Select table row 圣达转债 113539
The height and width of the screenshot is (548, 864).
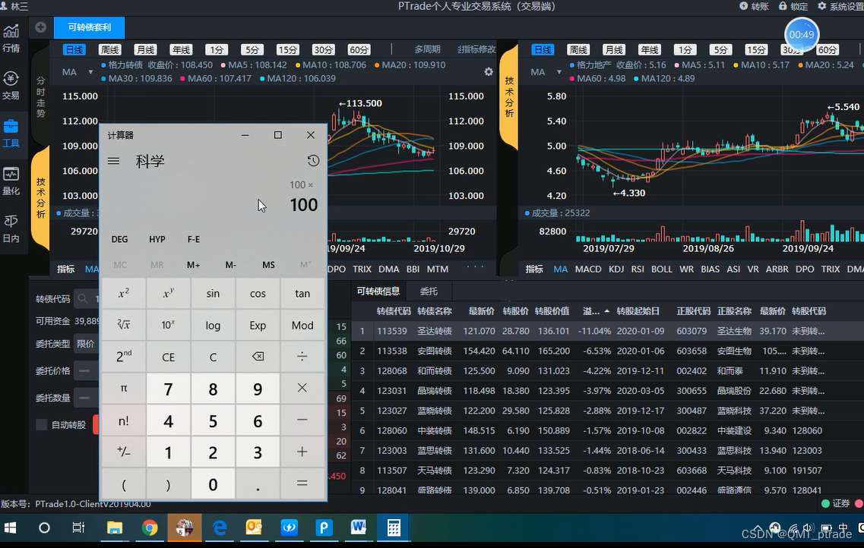pos(608,331)
